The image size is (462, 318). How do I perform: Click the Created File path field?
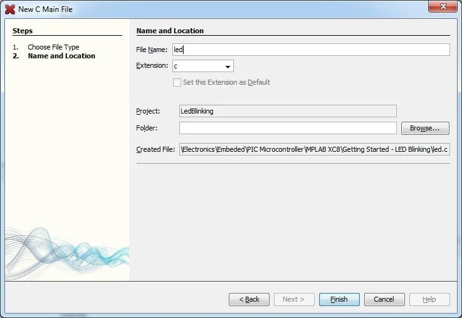[315, 149]
